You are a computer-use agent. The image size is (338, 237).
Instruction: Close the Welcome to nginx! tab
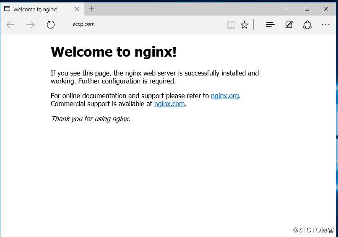[77, 9]
